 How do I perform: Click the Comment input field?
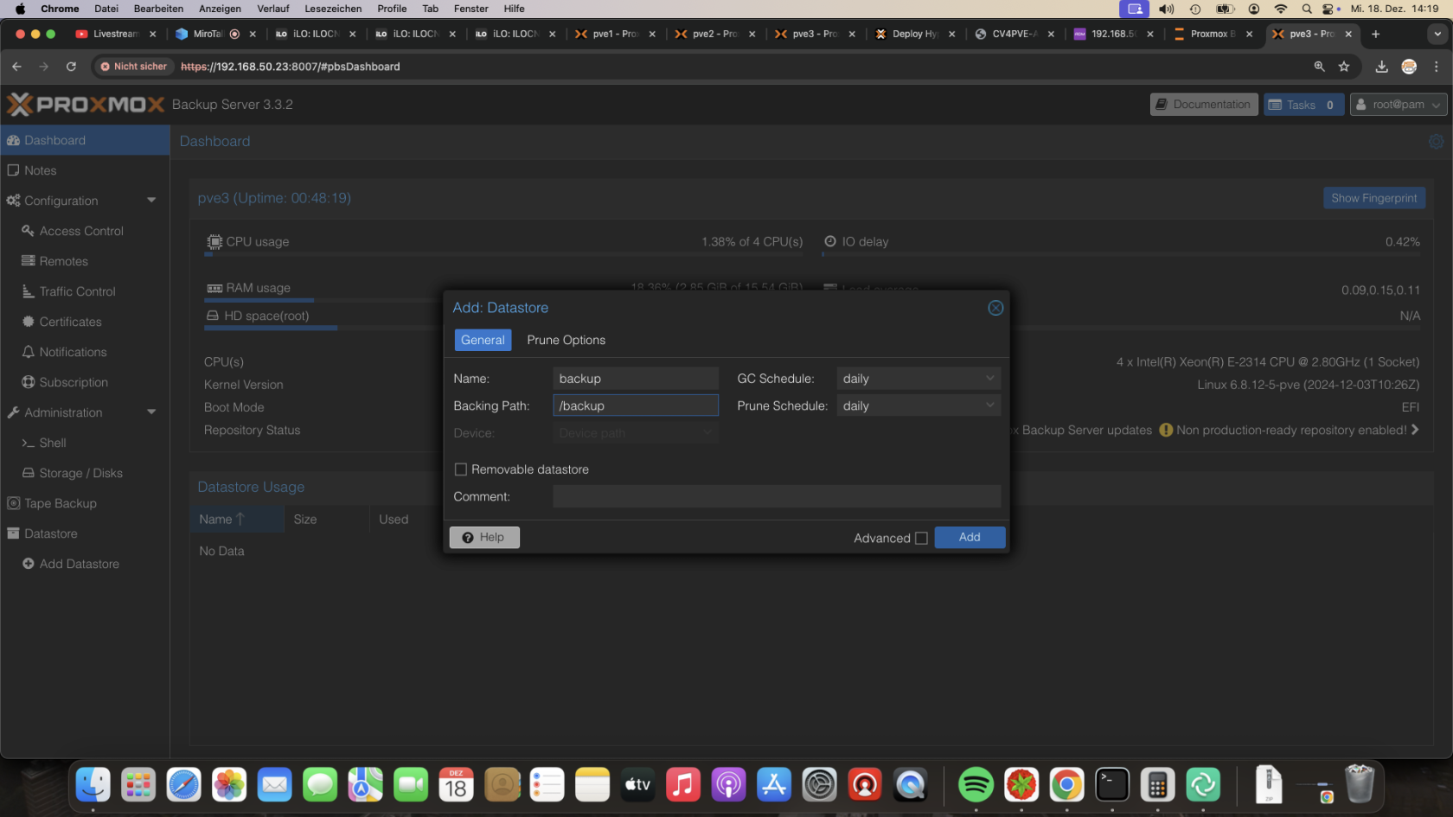(x=777, y=496)
